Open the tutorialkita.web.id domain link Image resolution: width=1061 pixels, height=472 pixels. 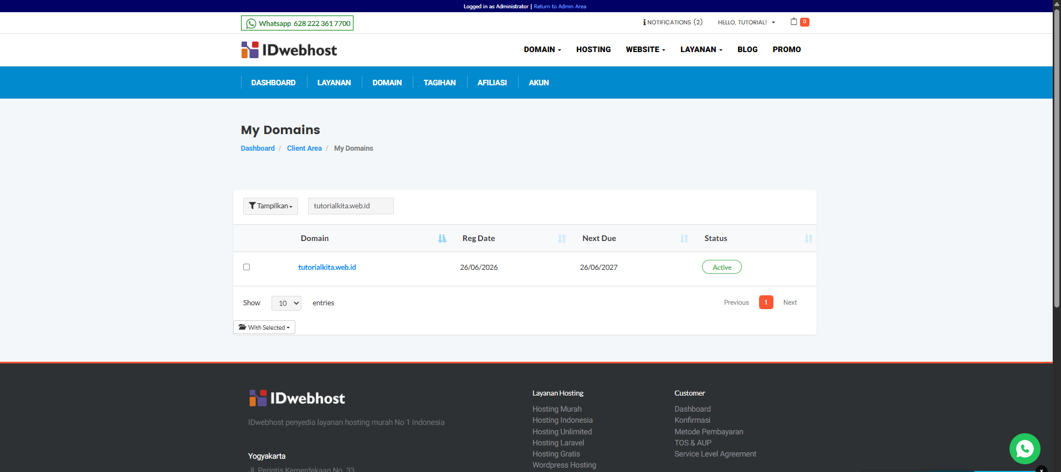click(327, 268)
